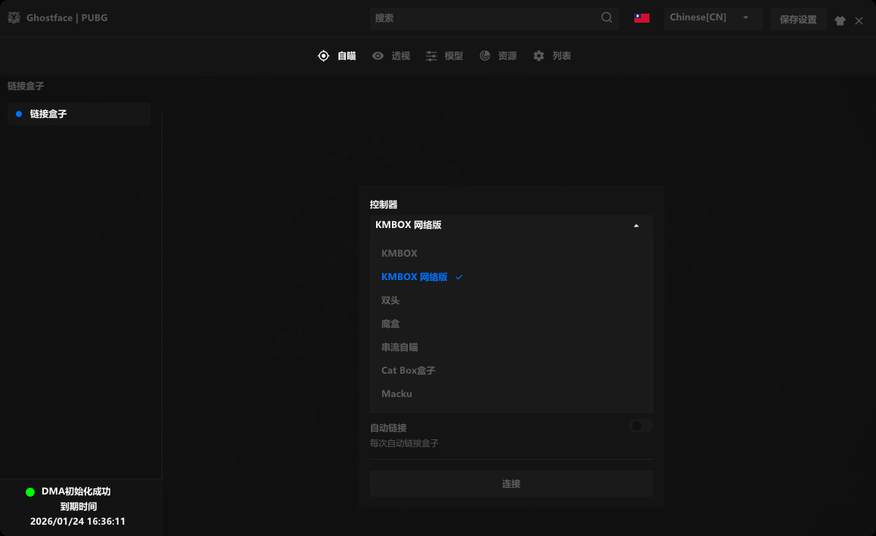
Task: Select the Macku controller option
Action: (397, 394)
